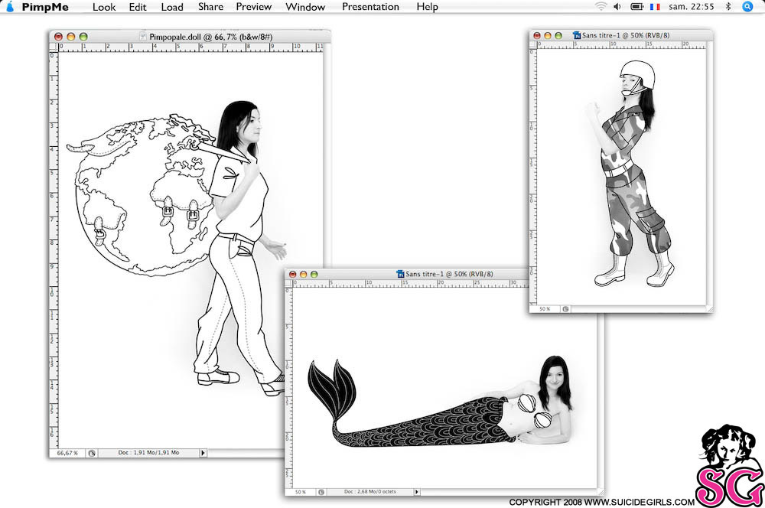Click green zoom button on soldier window

558,36
